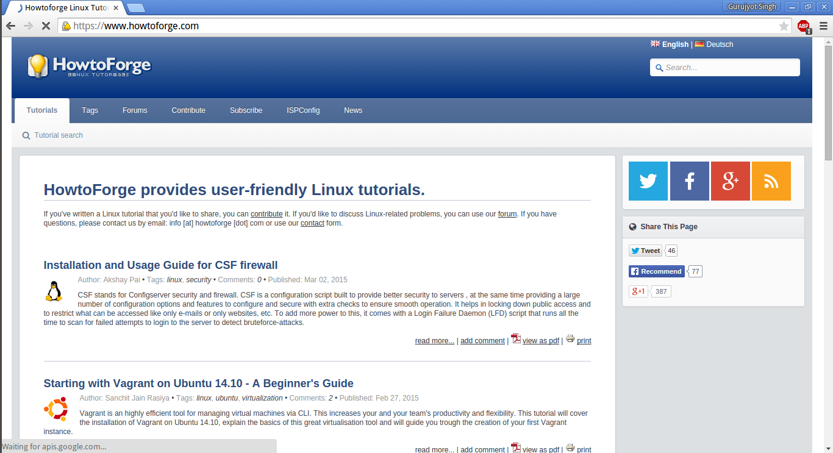Open the Forums navigation tab
The width and height of the screenshot is (833, 453).
135,110
